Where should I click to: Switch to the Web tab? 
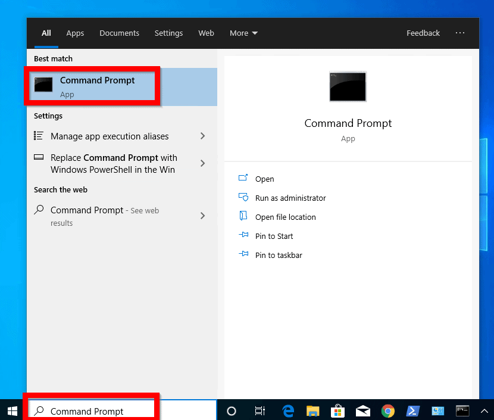coord(206,33)
